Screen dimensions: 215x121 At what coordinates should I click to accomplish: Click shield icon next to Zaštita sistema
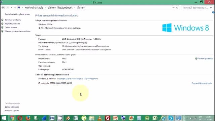[2, 28]
